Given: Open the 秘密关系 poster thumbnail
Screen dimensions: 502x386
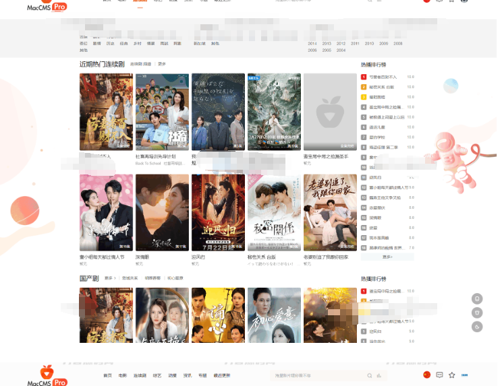Looking at the screenshot, I should [274, 212].
